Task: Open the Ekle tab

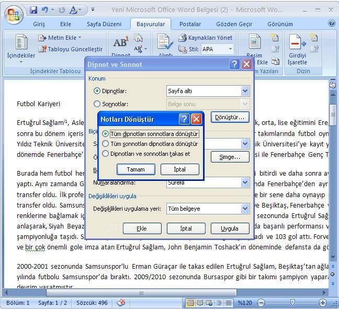Action: (x=65, y=24)
